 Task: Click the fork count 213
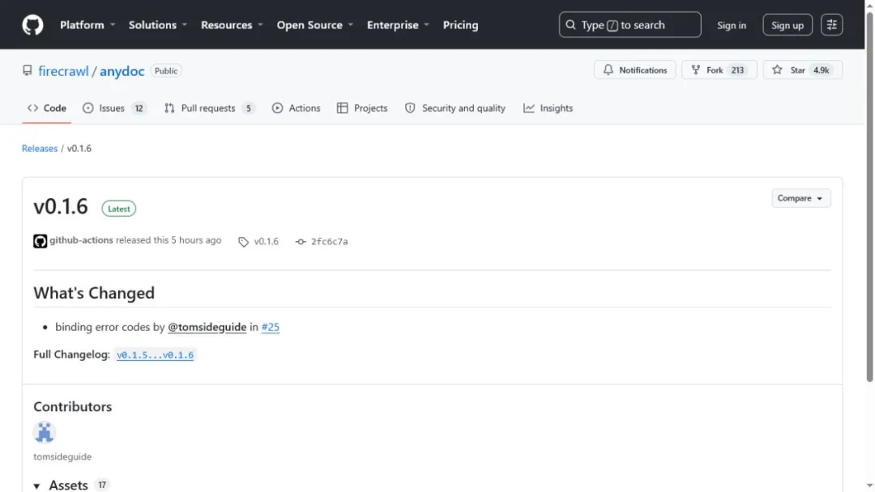738,70
